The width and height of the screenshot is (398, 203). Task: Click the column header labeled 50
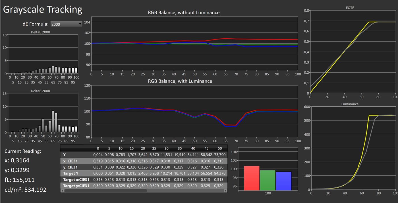click(219, 149)
